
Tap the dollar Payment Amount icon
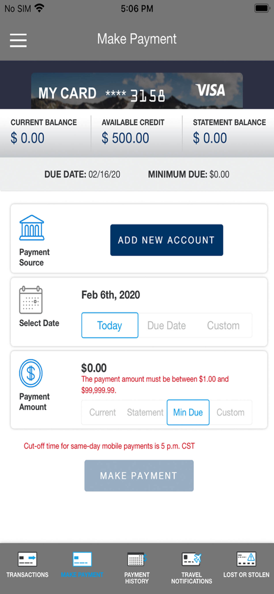(31, 373)
